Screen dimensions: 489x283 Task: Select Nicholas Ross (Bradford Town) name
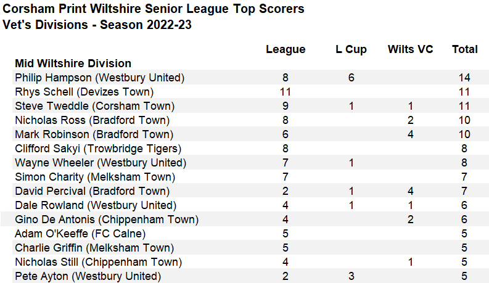[x=92, y=120]
